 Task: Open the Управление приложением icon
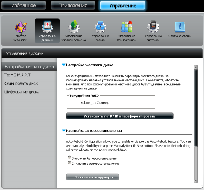tap(127, 26)
